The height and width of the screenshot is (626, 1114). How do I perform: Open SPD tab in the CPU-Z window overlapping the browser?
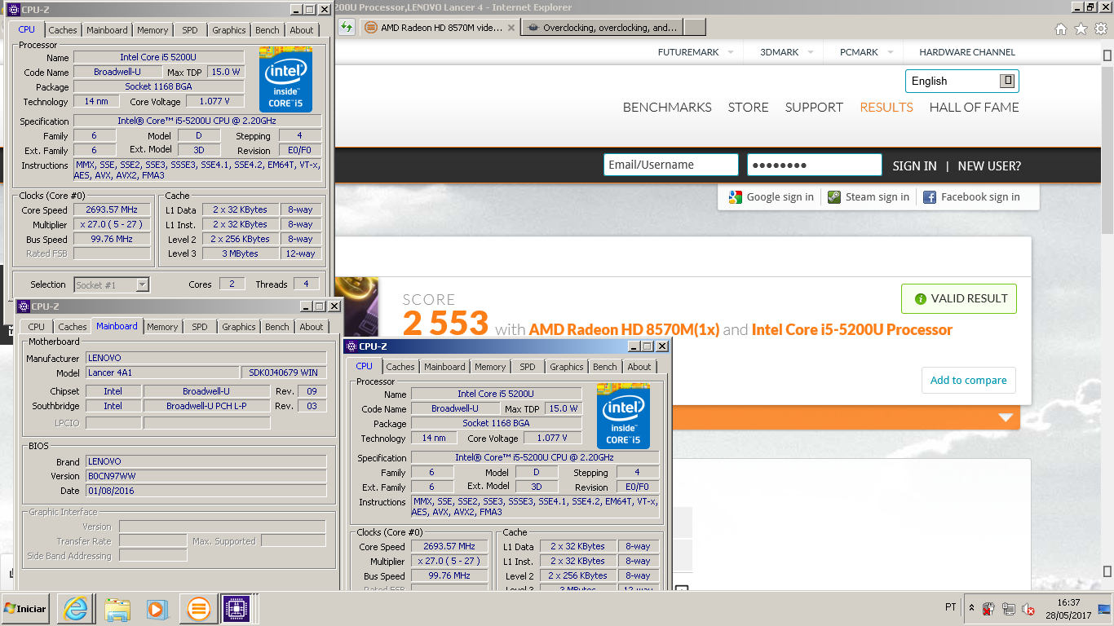(528, 367)
